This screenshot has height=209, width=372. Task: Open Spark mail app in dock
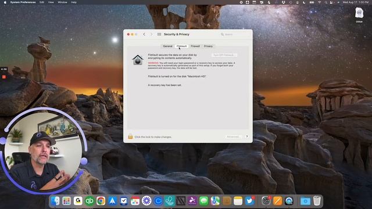pyautogui.click(x=112, y=201)
